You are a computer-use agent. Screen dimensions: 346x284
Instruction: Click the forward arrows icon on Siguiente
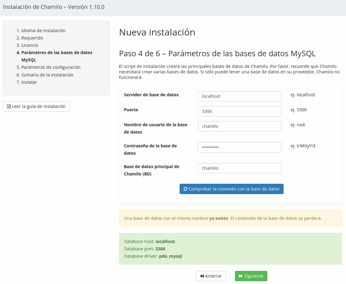coord(241,276)
